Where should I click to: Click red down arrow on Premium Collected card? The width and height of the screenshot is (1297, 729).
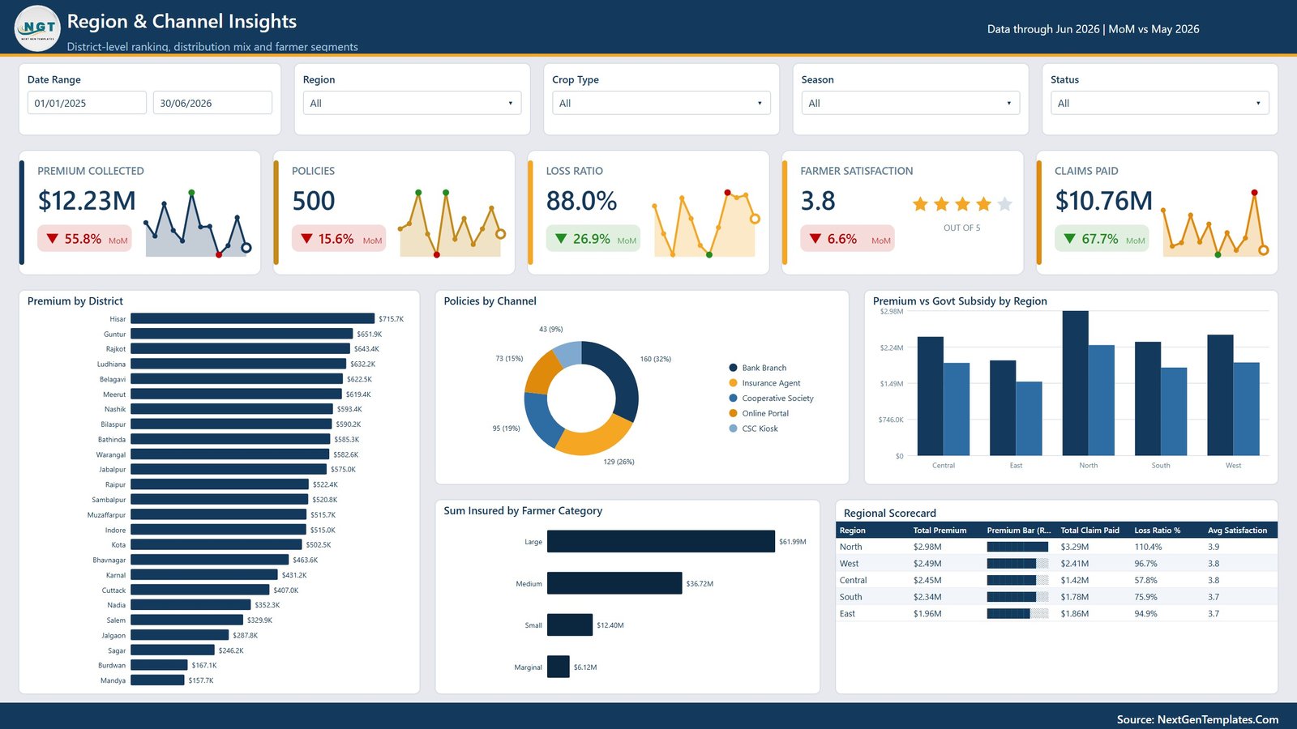53,239
